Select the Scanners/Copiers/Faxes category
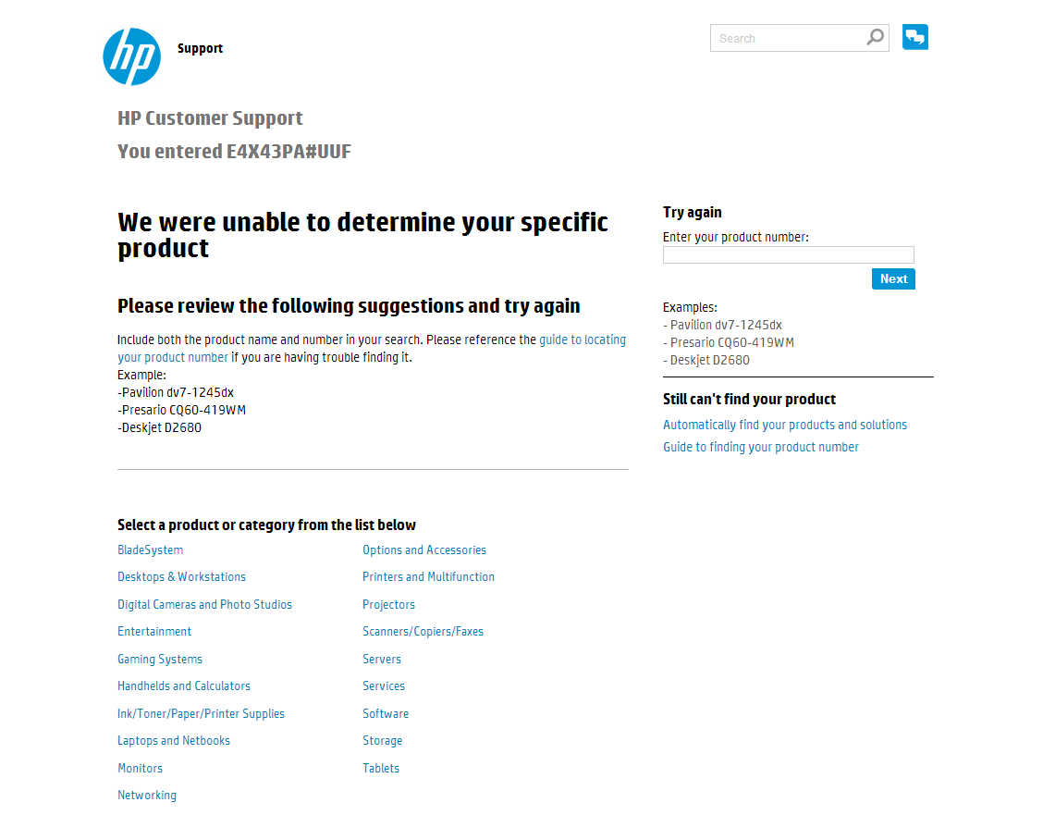Screen dimensions: 1043x815 [423, 631]
